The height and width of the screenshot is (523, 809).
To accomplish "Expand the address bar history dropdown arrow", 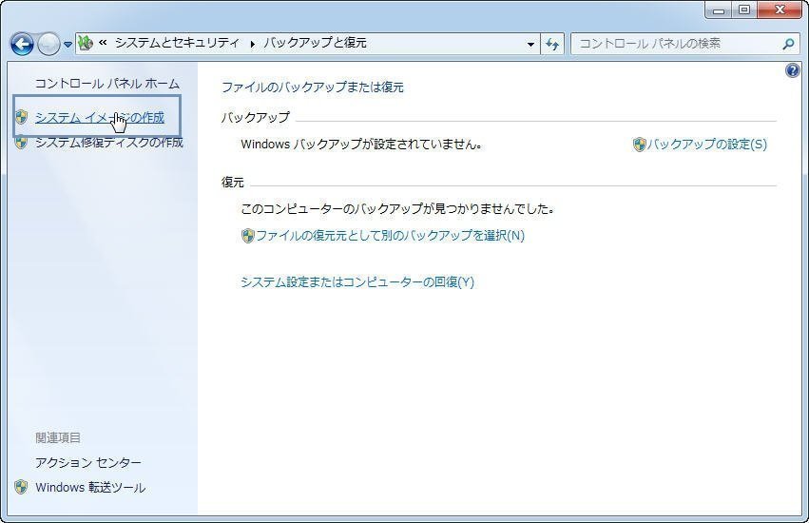I will pos(530,45).
